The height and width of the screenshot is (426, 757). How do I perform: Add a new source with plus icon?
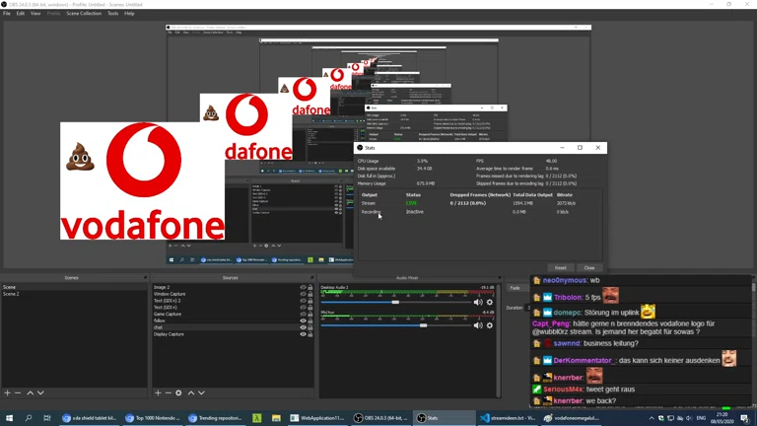click(158, 393)
